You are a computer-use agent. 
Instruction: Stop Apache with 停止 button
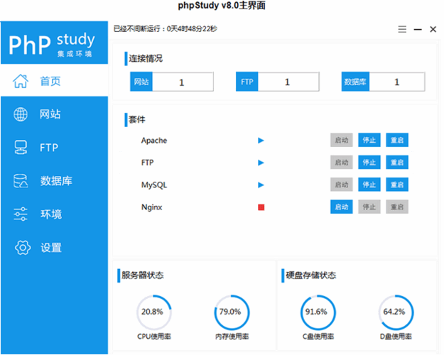[369, 140]
